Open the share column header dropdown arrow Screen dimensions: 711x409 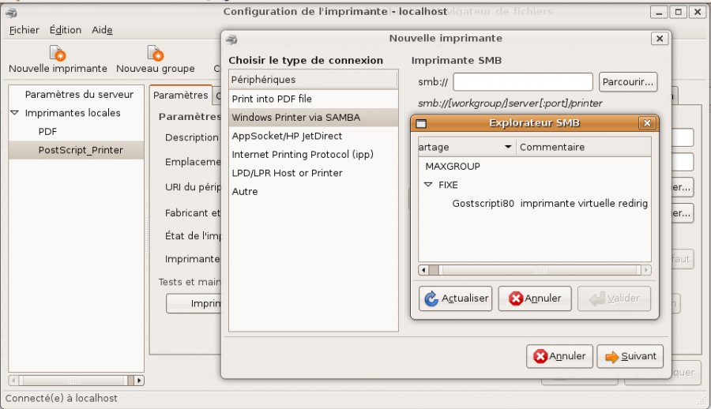pos(508,147)
